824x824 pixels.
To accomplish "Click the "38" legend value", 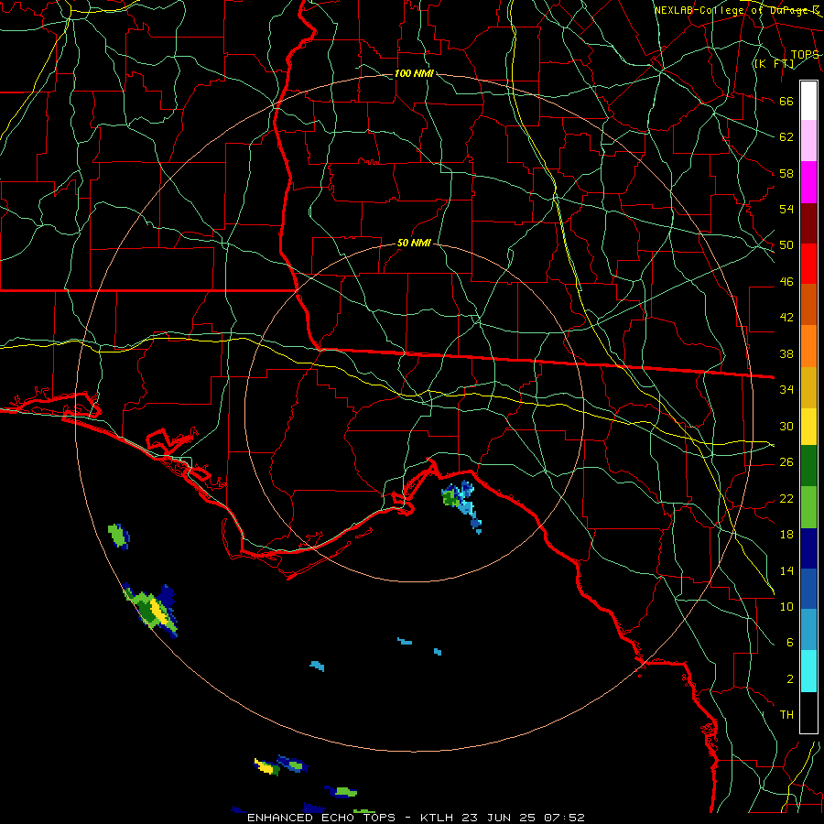I will click(786, 353).
